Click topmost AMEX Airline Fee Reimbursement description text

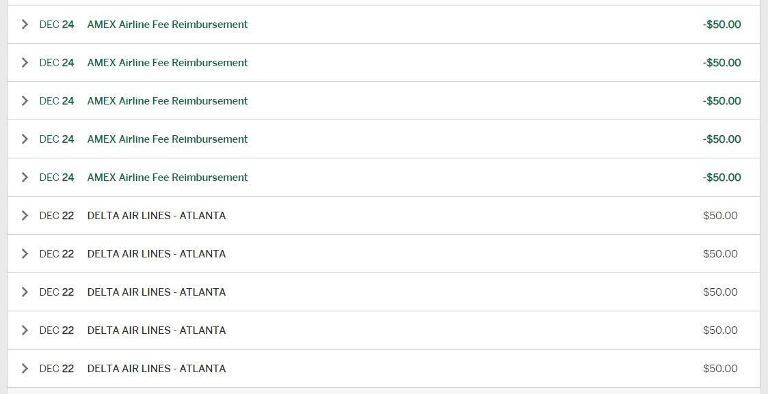(168, 25)
